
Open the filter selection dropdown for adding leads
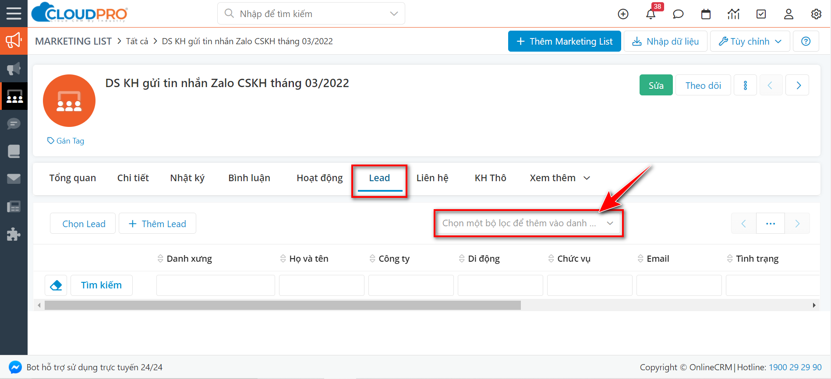click(528, 223)
